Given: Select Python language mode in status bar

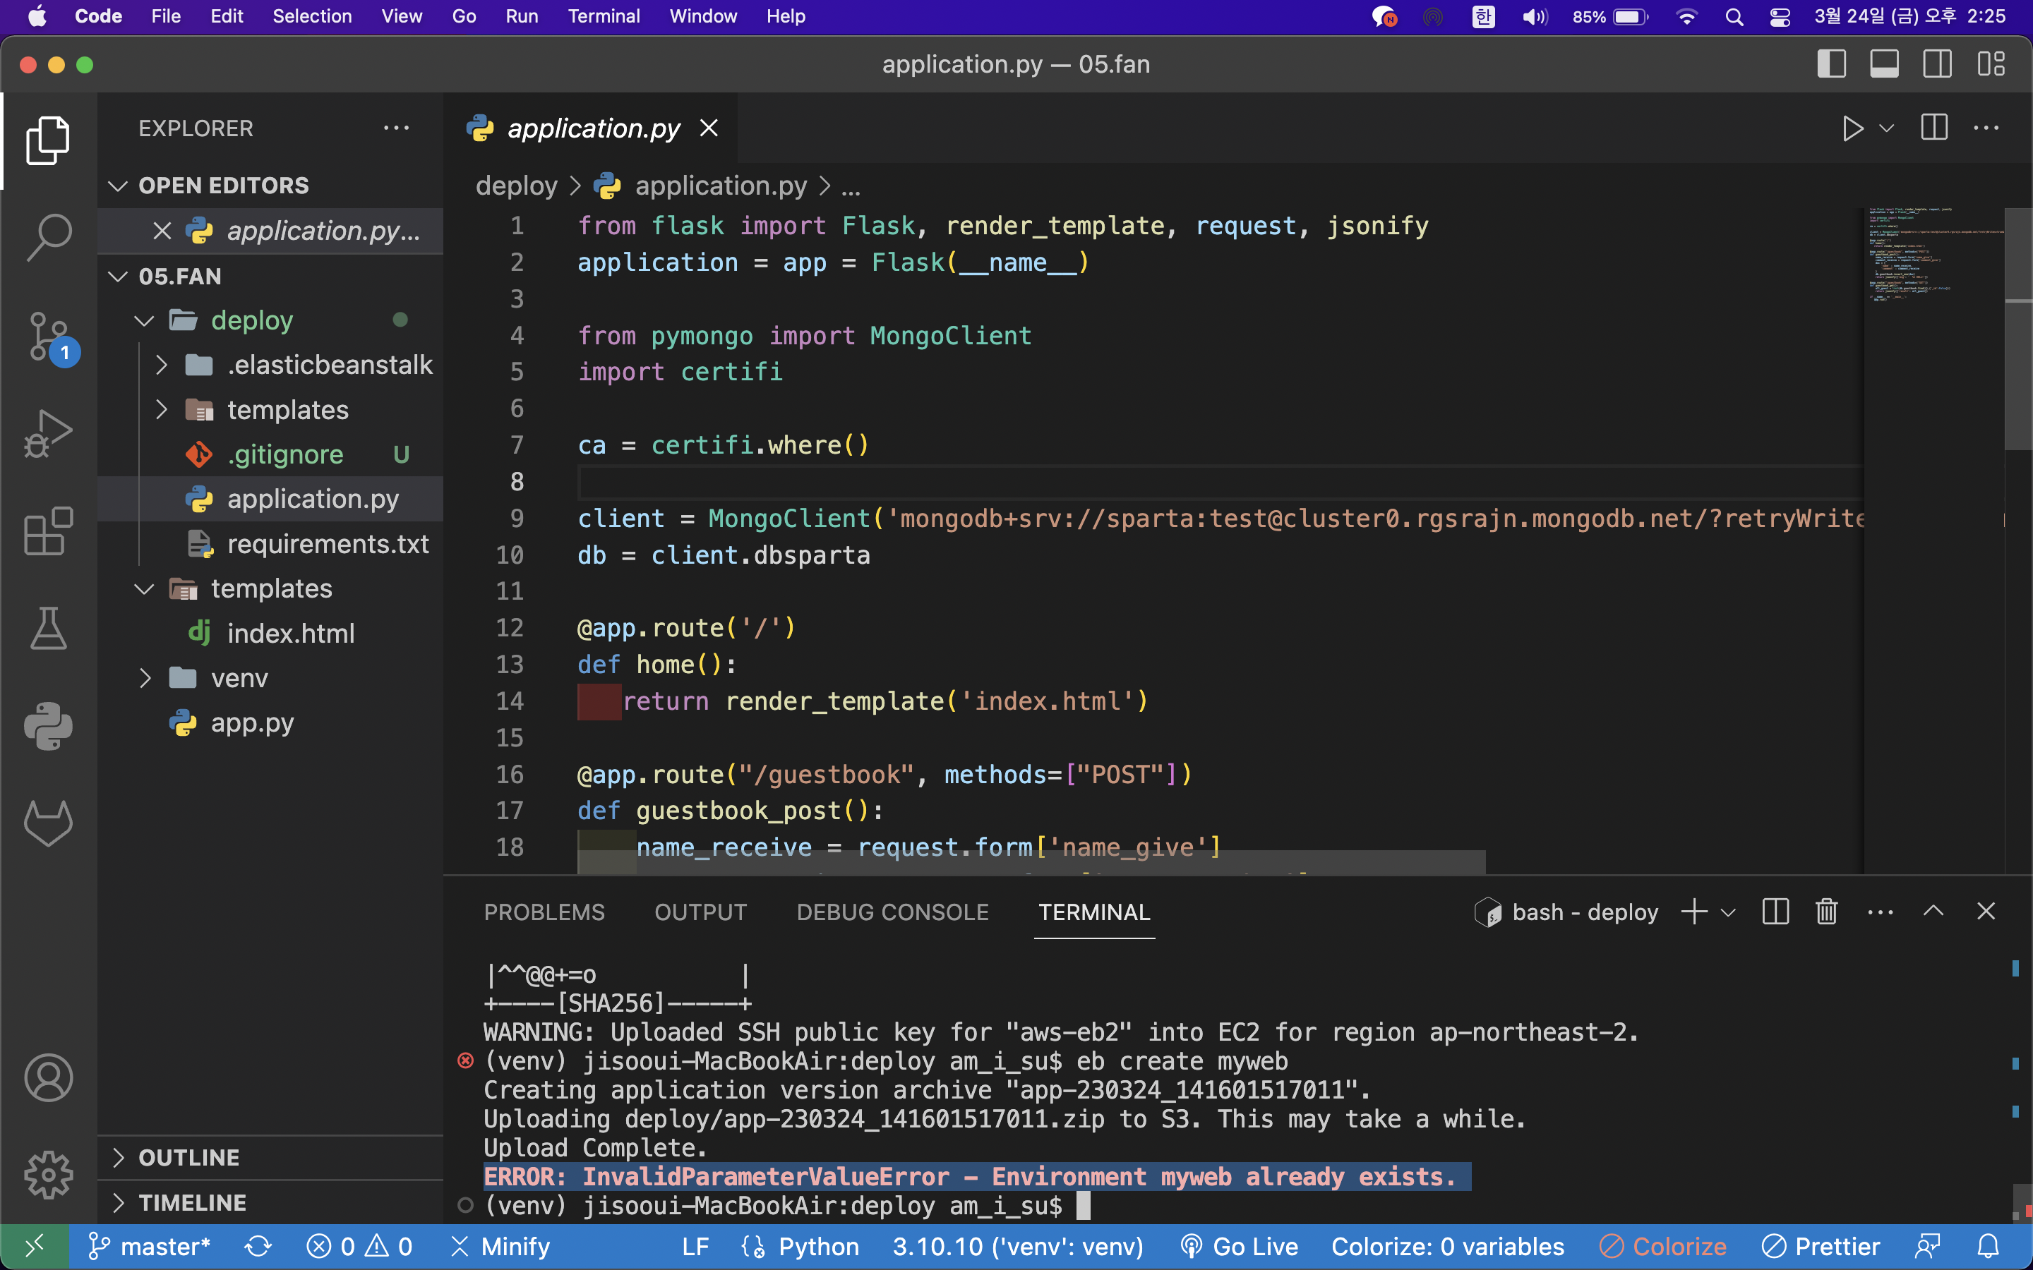Looking at the screenshot, I should pos(818,1247).
